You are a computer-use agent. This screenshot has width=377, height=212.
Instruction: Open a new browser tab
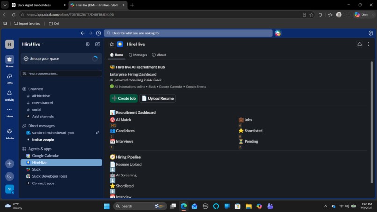132,5
